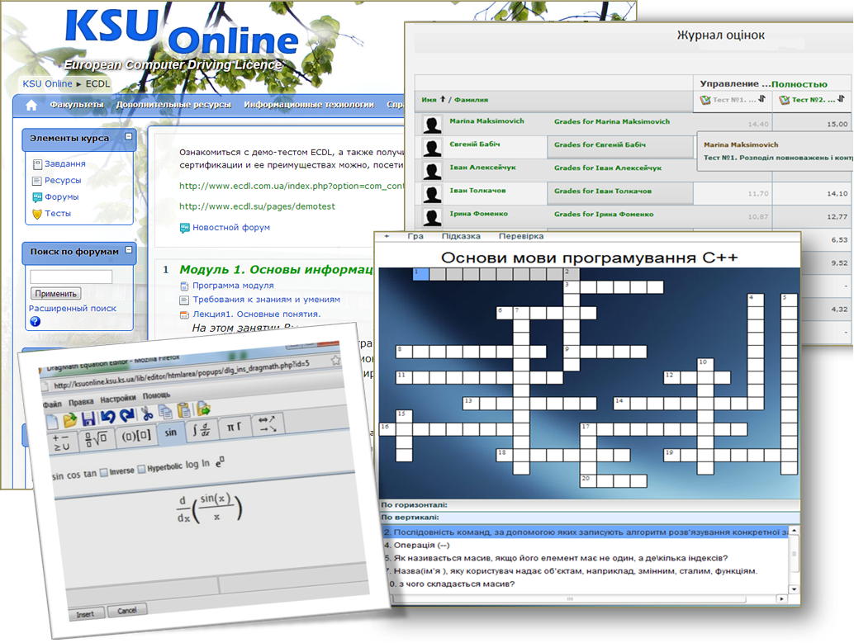Click the Cancel button in DragMath
Image resolution: width=854 pixels, height=643 pixels.
pyautogui.click(x=127, y=610)
